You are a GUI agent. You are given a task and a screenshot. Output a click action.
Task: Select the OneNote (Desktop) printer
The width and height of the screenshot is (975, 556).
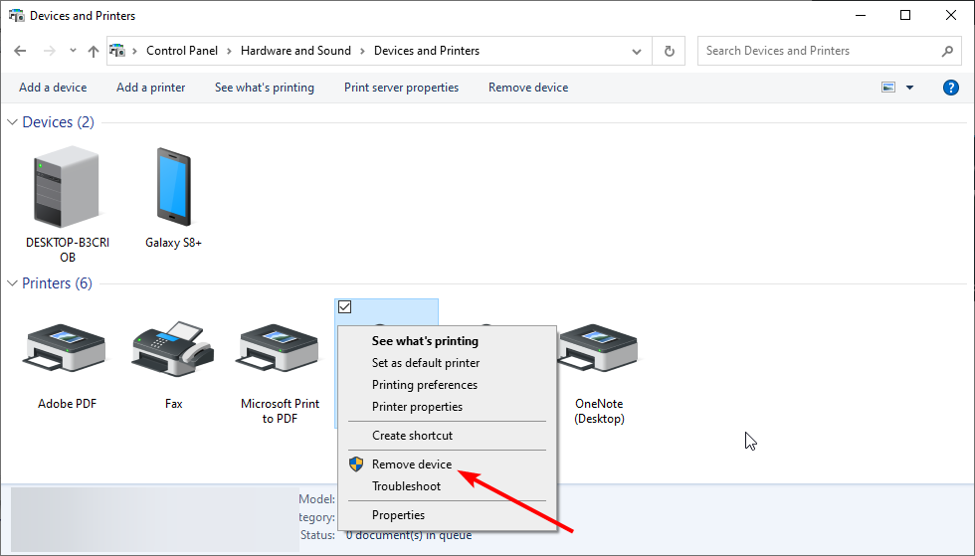coord(598,350)
